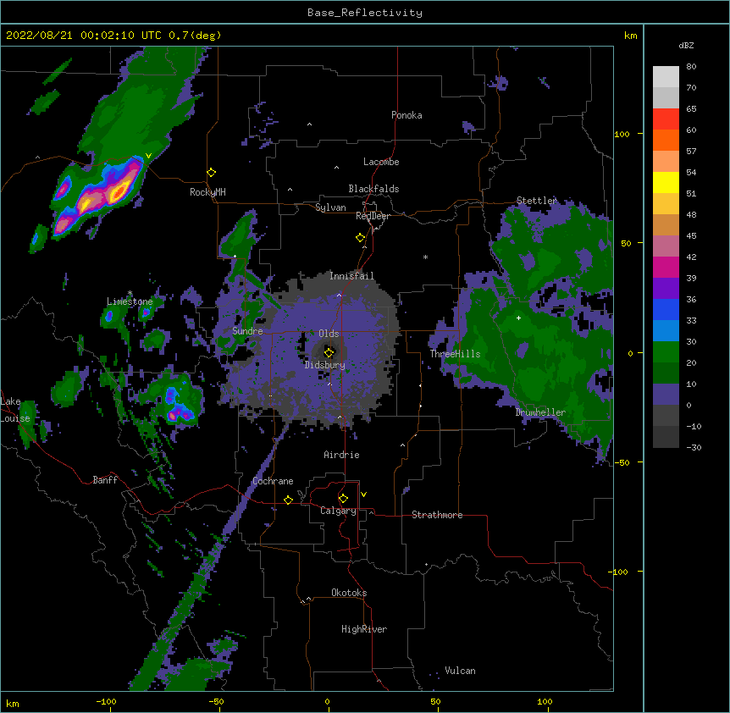Click the Blackfalds city label
Viewport: 730px width, 713px height.
[x=373, y=189]
